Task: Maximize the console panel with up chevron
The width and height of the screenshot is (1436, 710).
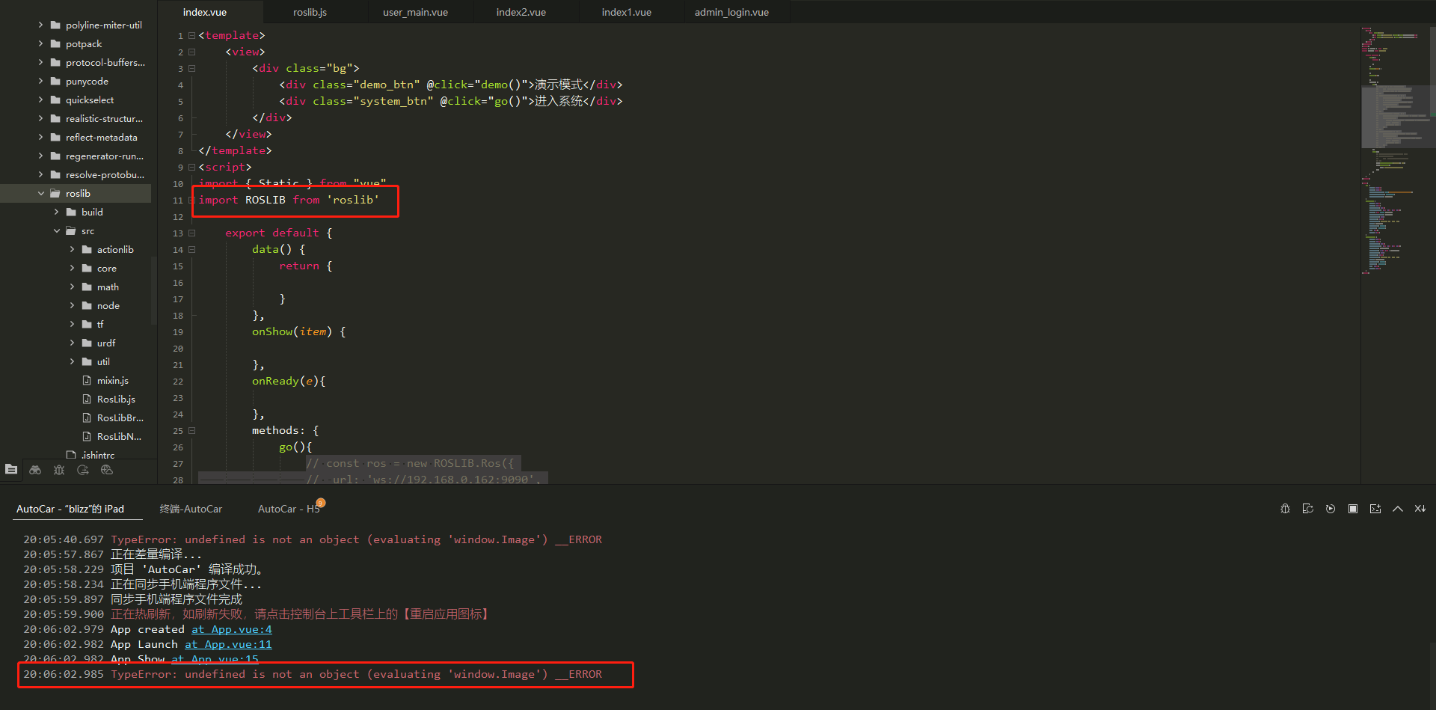Action: coord(1397,509)
